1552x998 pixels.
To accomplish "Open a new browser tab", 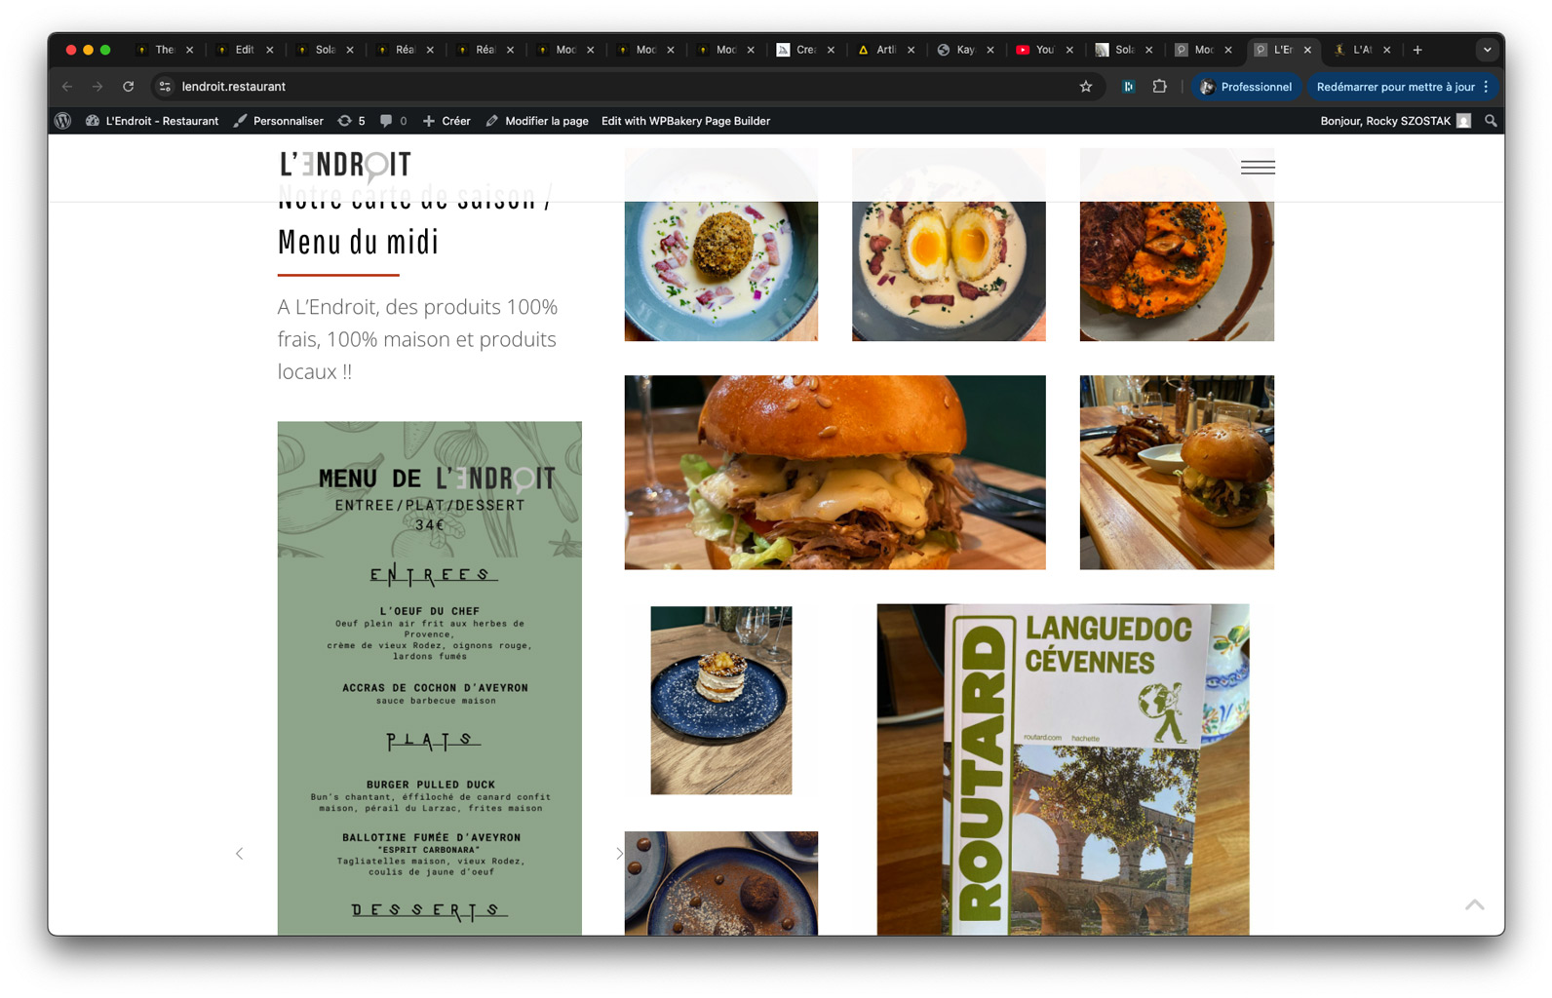I will tap(1417, 50).
